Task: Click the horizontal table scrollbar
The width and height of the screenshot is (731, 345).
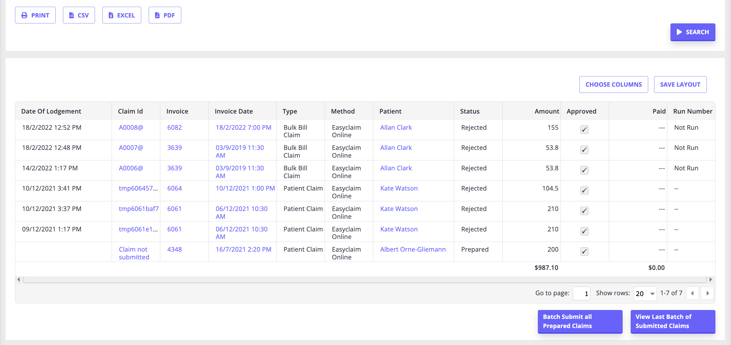Action: pyautogui.click(x=364, y=279)
